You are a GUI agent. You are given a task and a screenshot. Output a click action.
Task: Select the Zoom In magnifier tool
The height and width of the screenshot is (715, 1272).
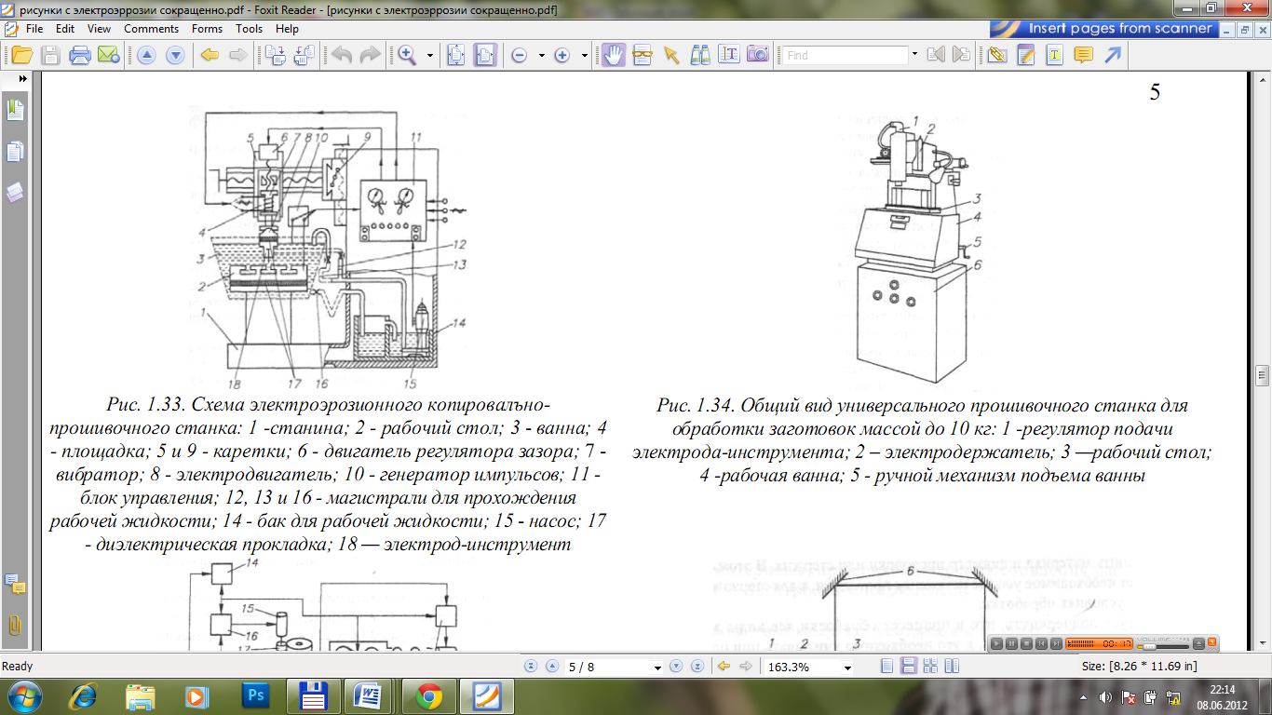pos(407,55)
